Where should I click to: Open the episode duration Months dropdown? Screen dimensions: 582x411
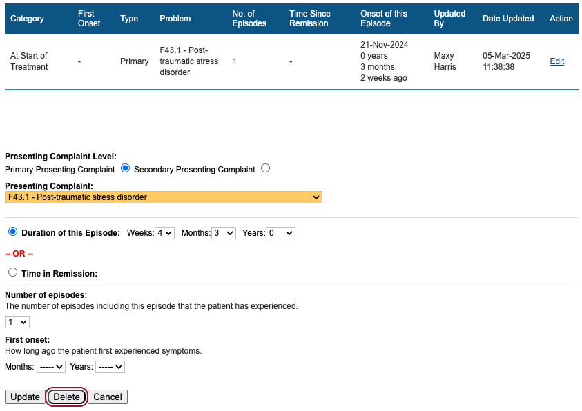pos(224,233)
